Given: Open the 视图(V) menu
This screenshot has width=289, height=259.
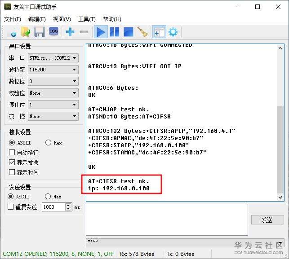Looking at the screenshot, I should coord(62,19).
